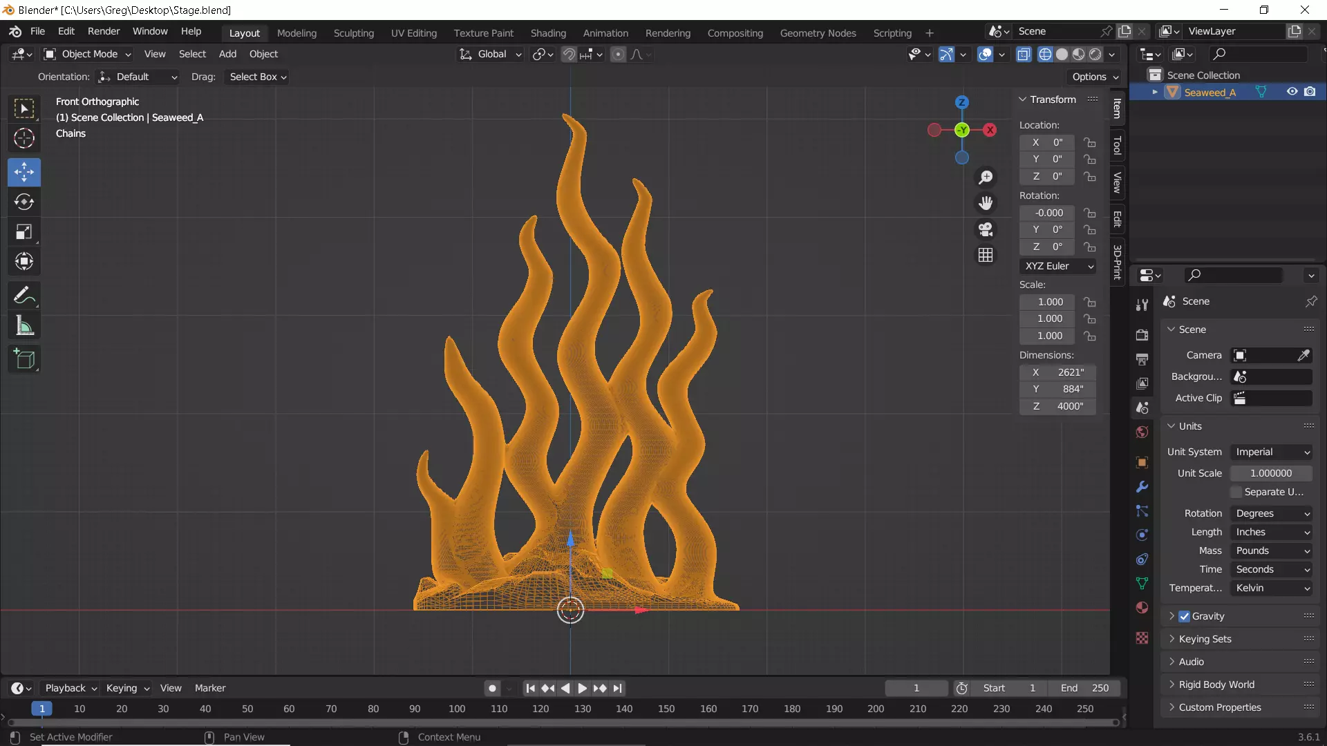The image size is (1327, 746).
Task: Open the Unit System Imperial dropdown
Action: (x=1272, y=452)
